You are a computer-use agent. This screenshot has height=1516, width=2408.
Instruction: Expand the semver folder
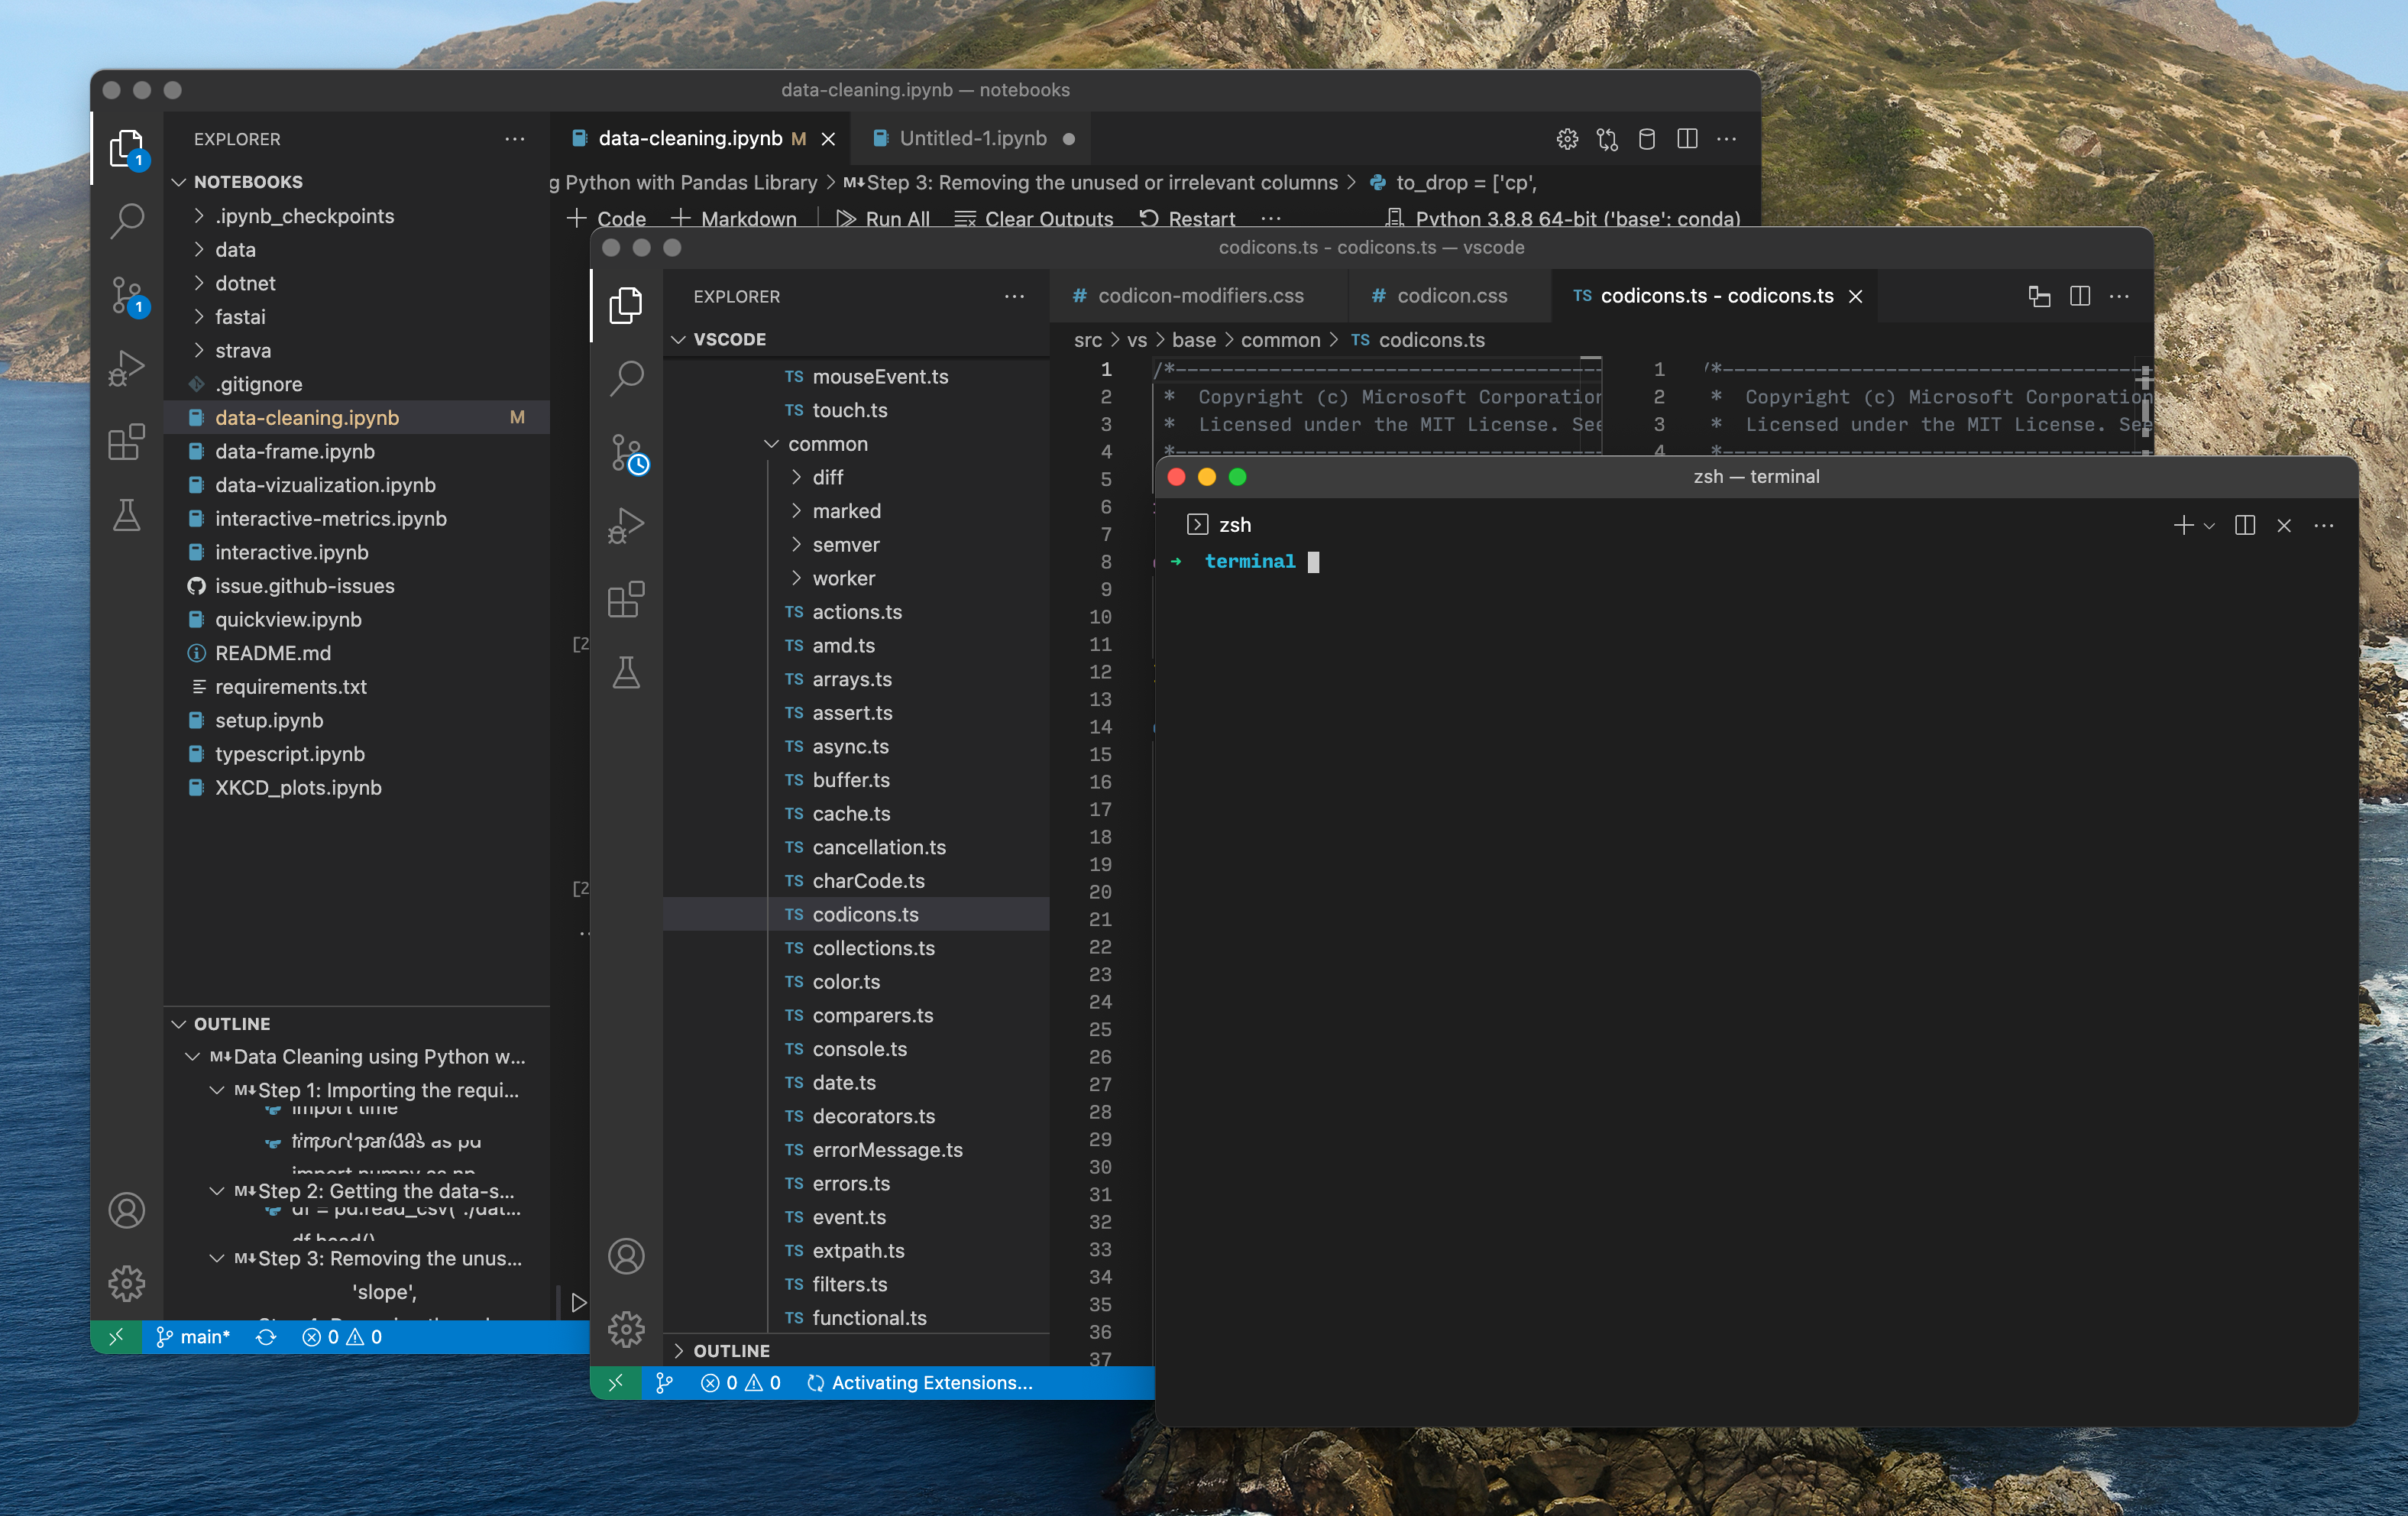pyautogui.click(x=845, y=545)
